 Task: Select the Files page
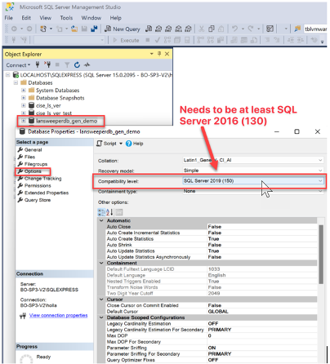29,157
